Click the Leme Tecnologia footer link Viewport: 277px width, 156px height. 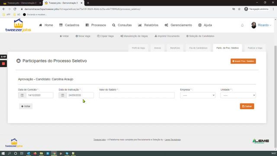pos(173,140)
